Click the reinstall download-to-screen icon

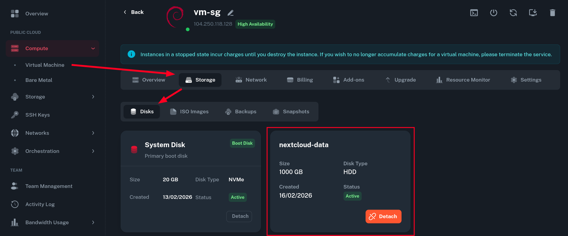[533, 13]
